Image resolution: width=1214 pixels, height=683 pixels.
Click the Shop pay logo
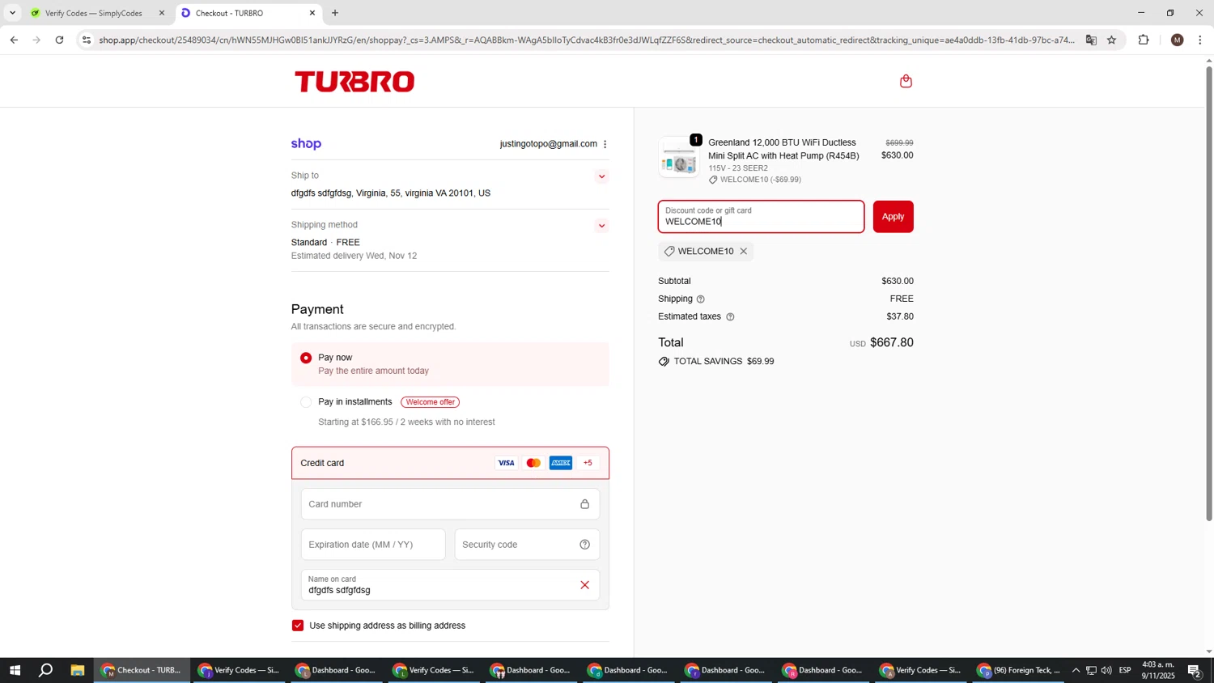306,144
